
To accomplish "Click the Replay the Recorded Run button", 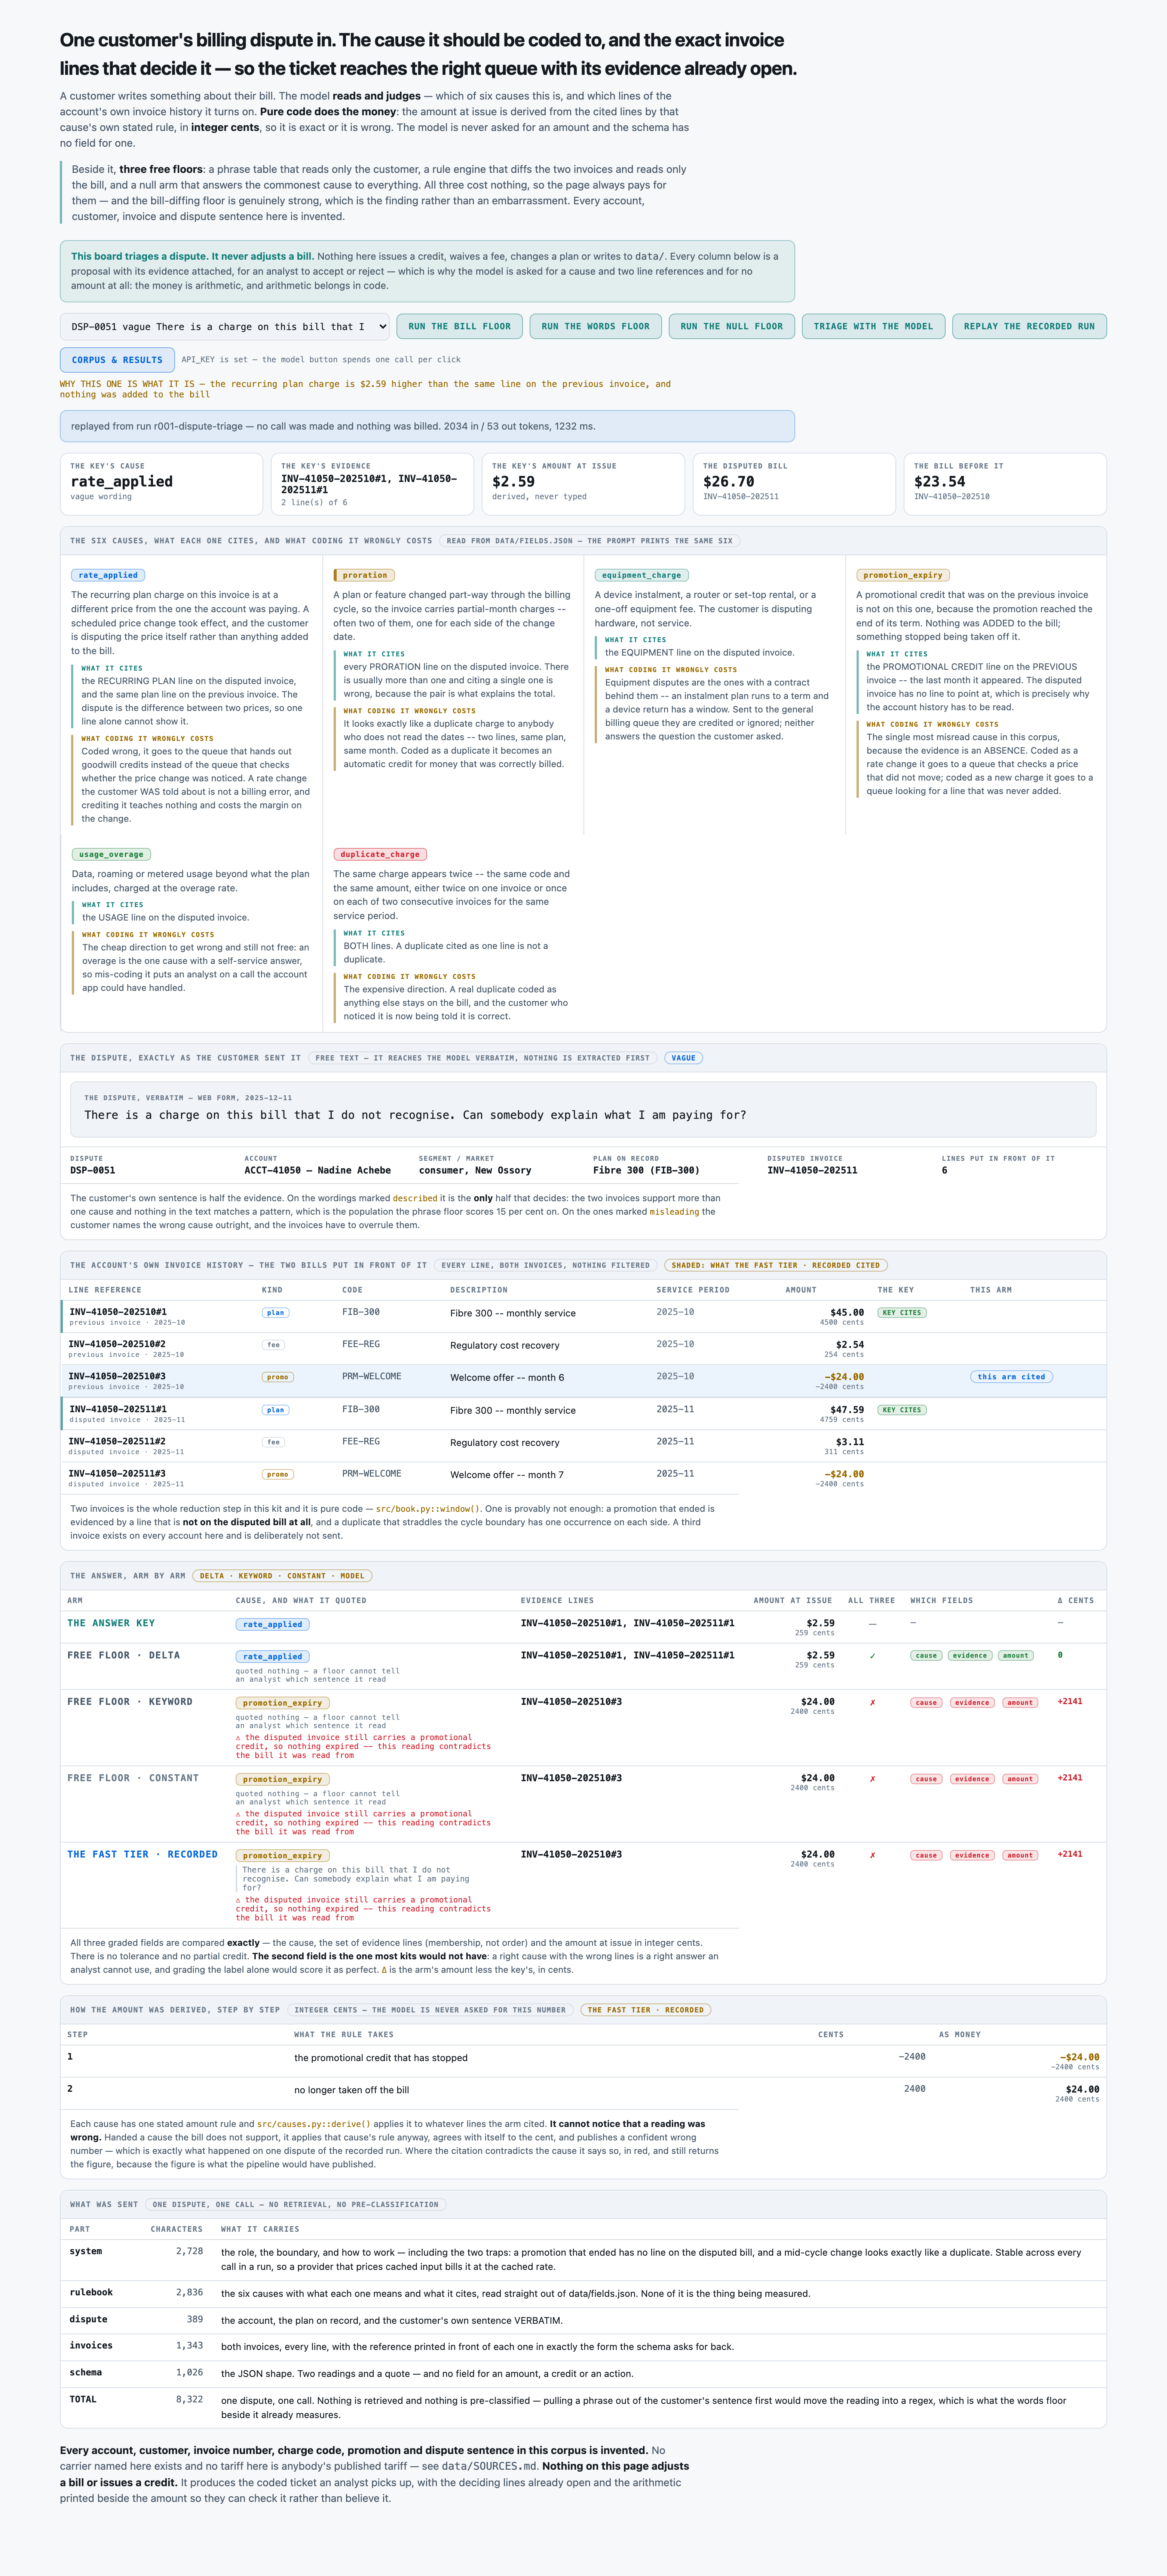I will pyautogui.click(x=1029, y=326).
